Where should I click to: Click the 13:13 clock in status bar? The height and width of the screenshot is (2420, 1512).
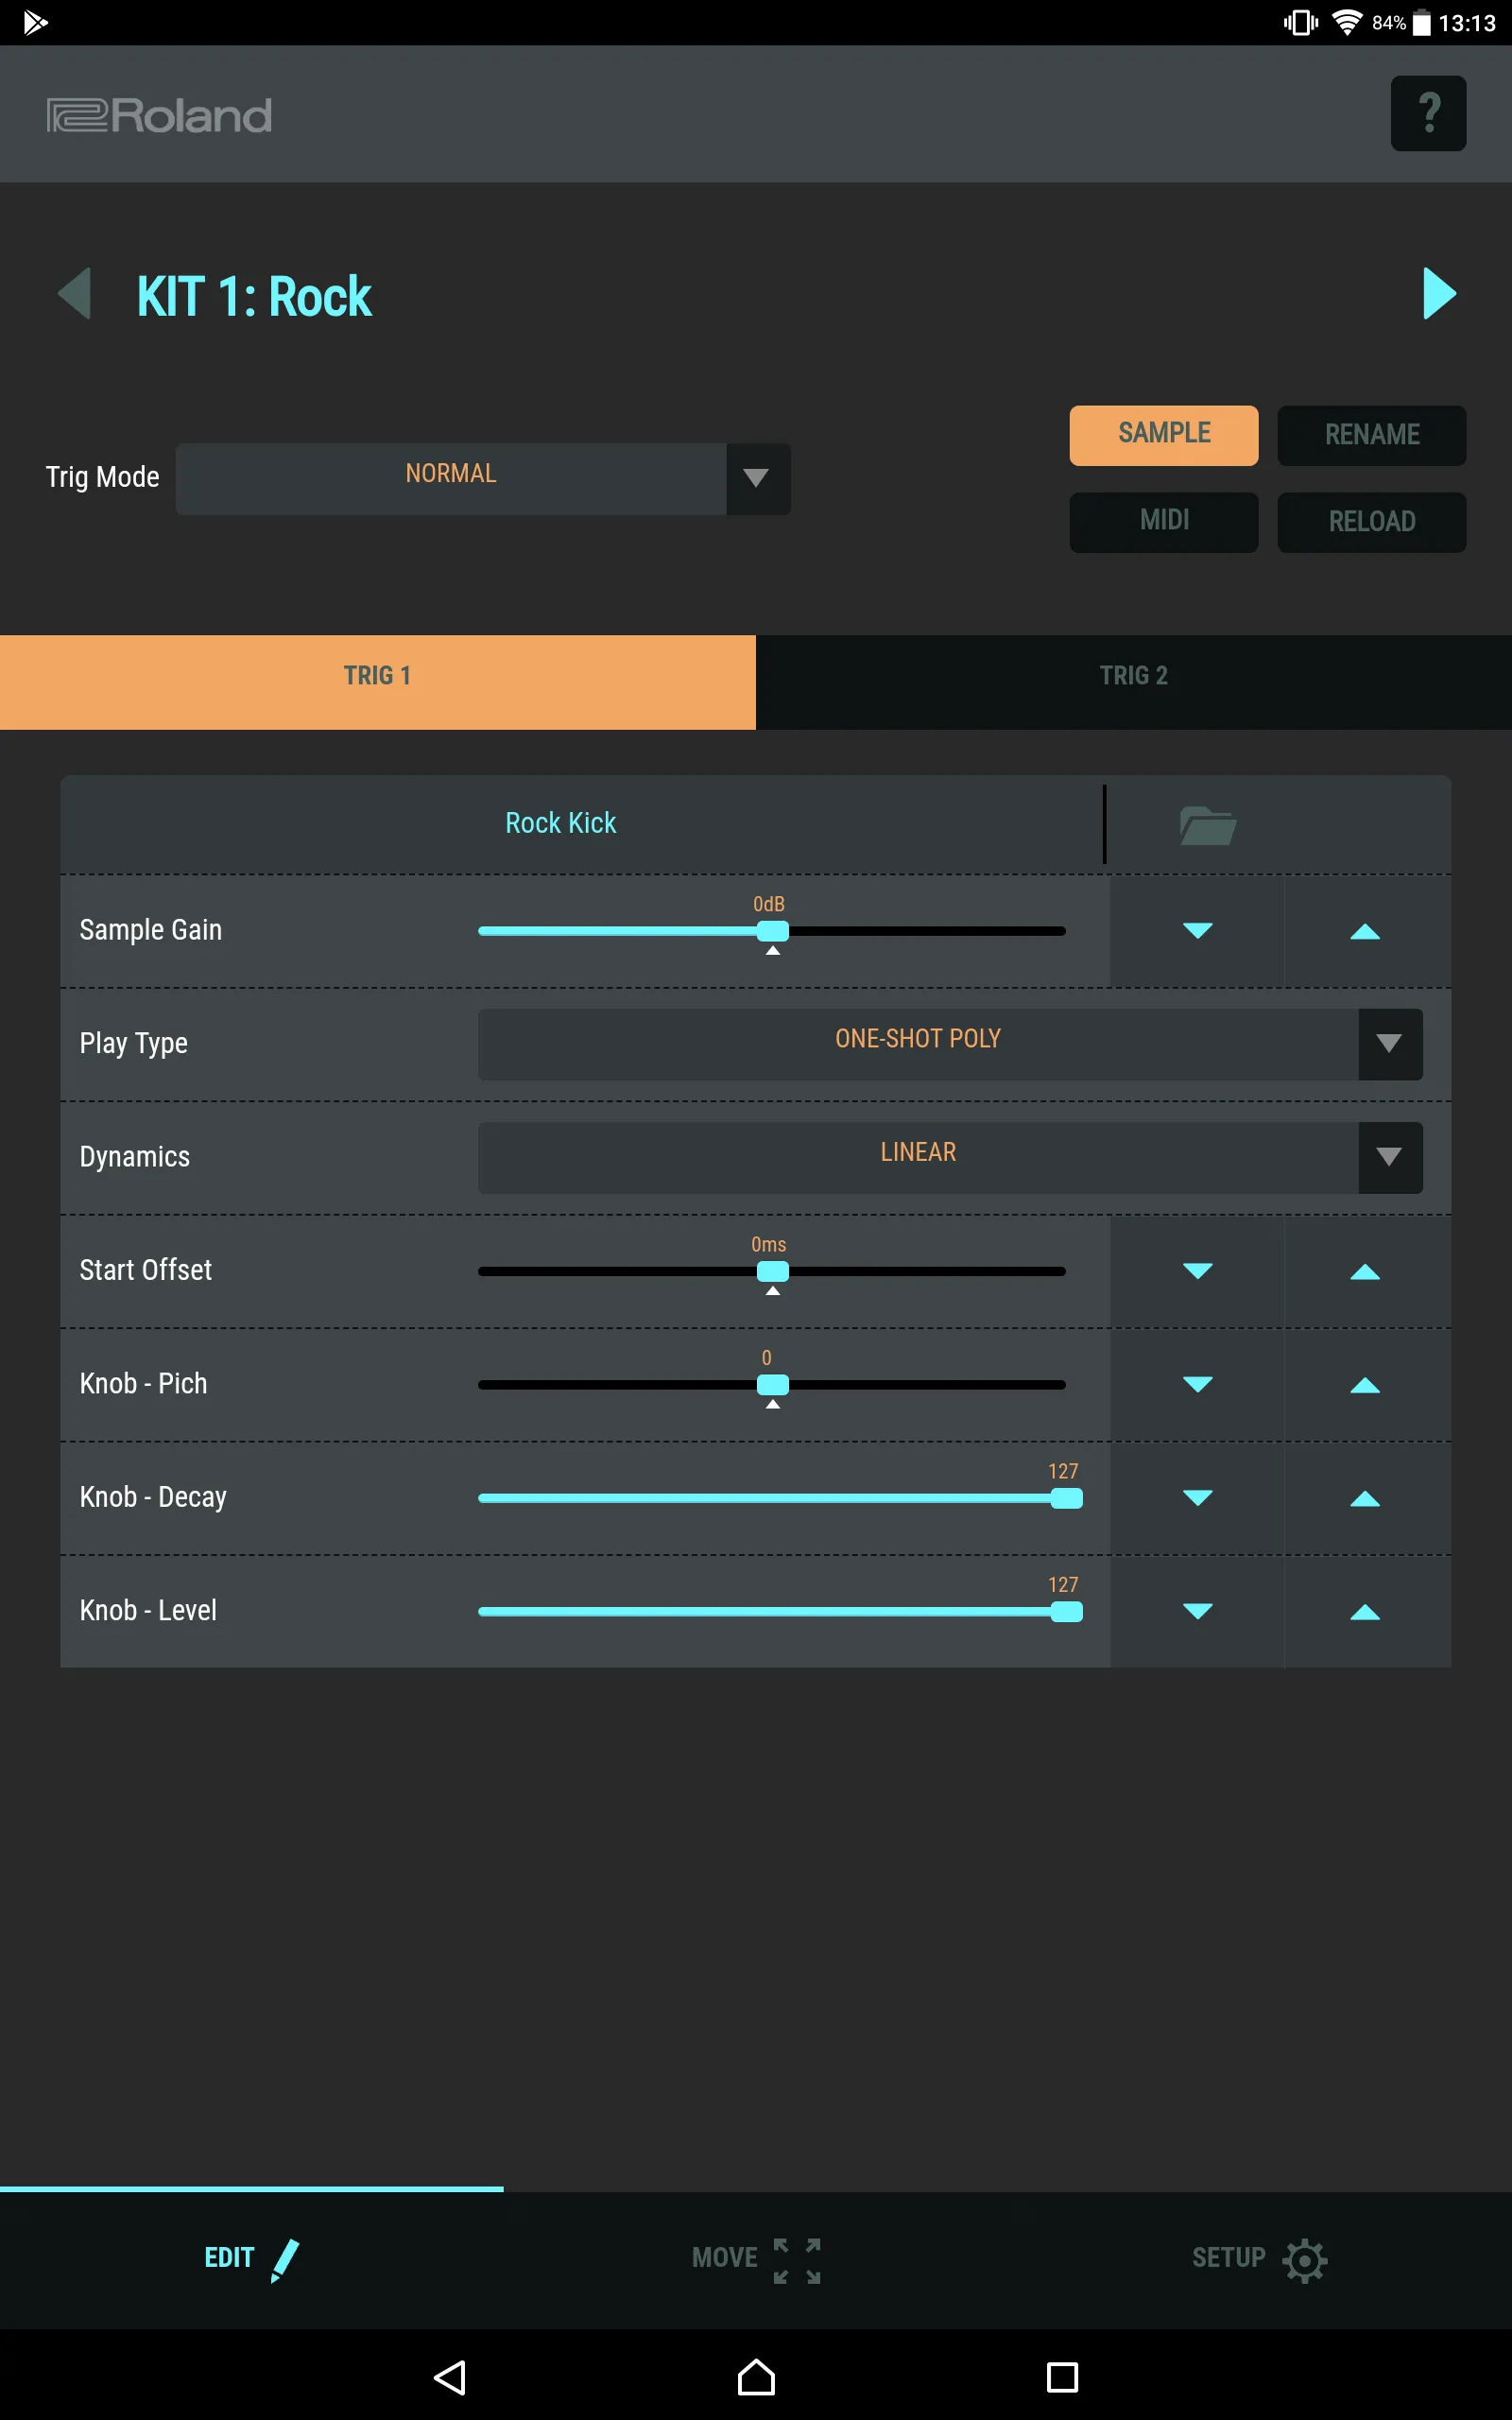[x=1467, y=23]
